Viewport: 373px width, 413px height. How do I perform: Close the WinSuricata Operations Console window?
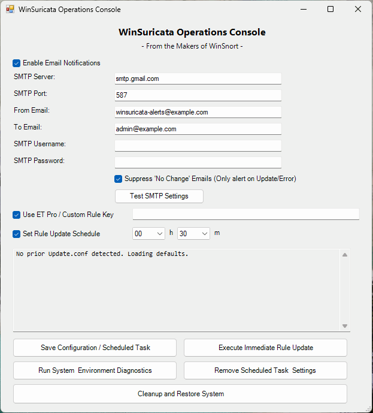pos(358,9)
